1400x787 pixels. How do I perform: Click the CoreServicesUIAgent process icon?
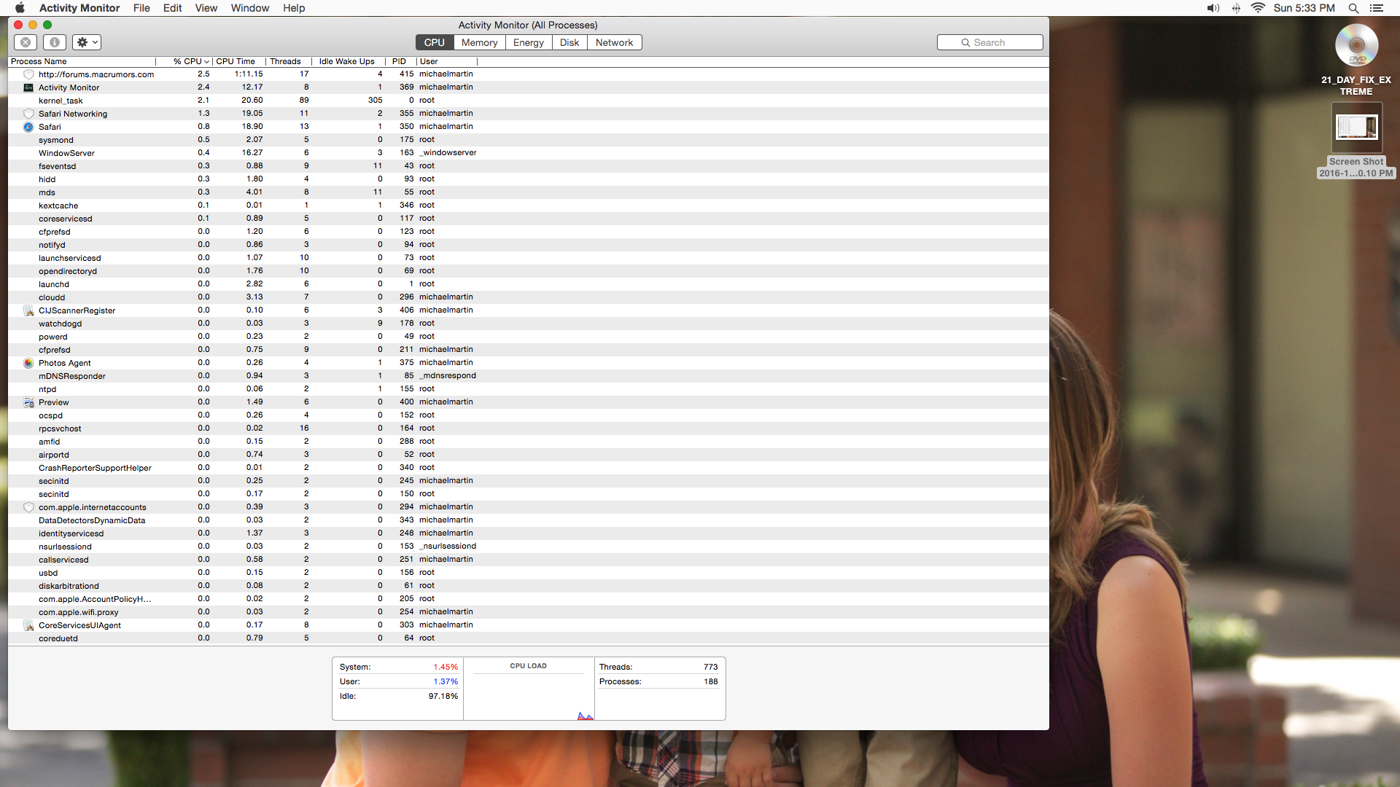pos(28,625)
